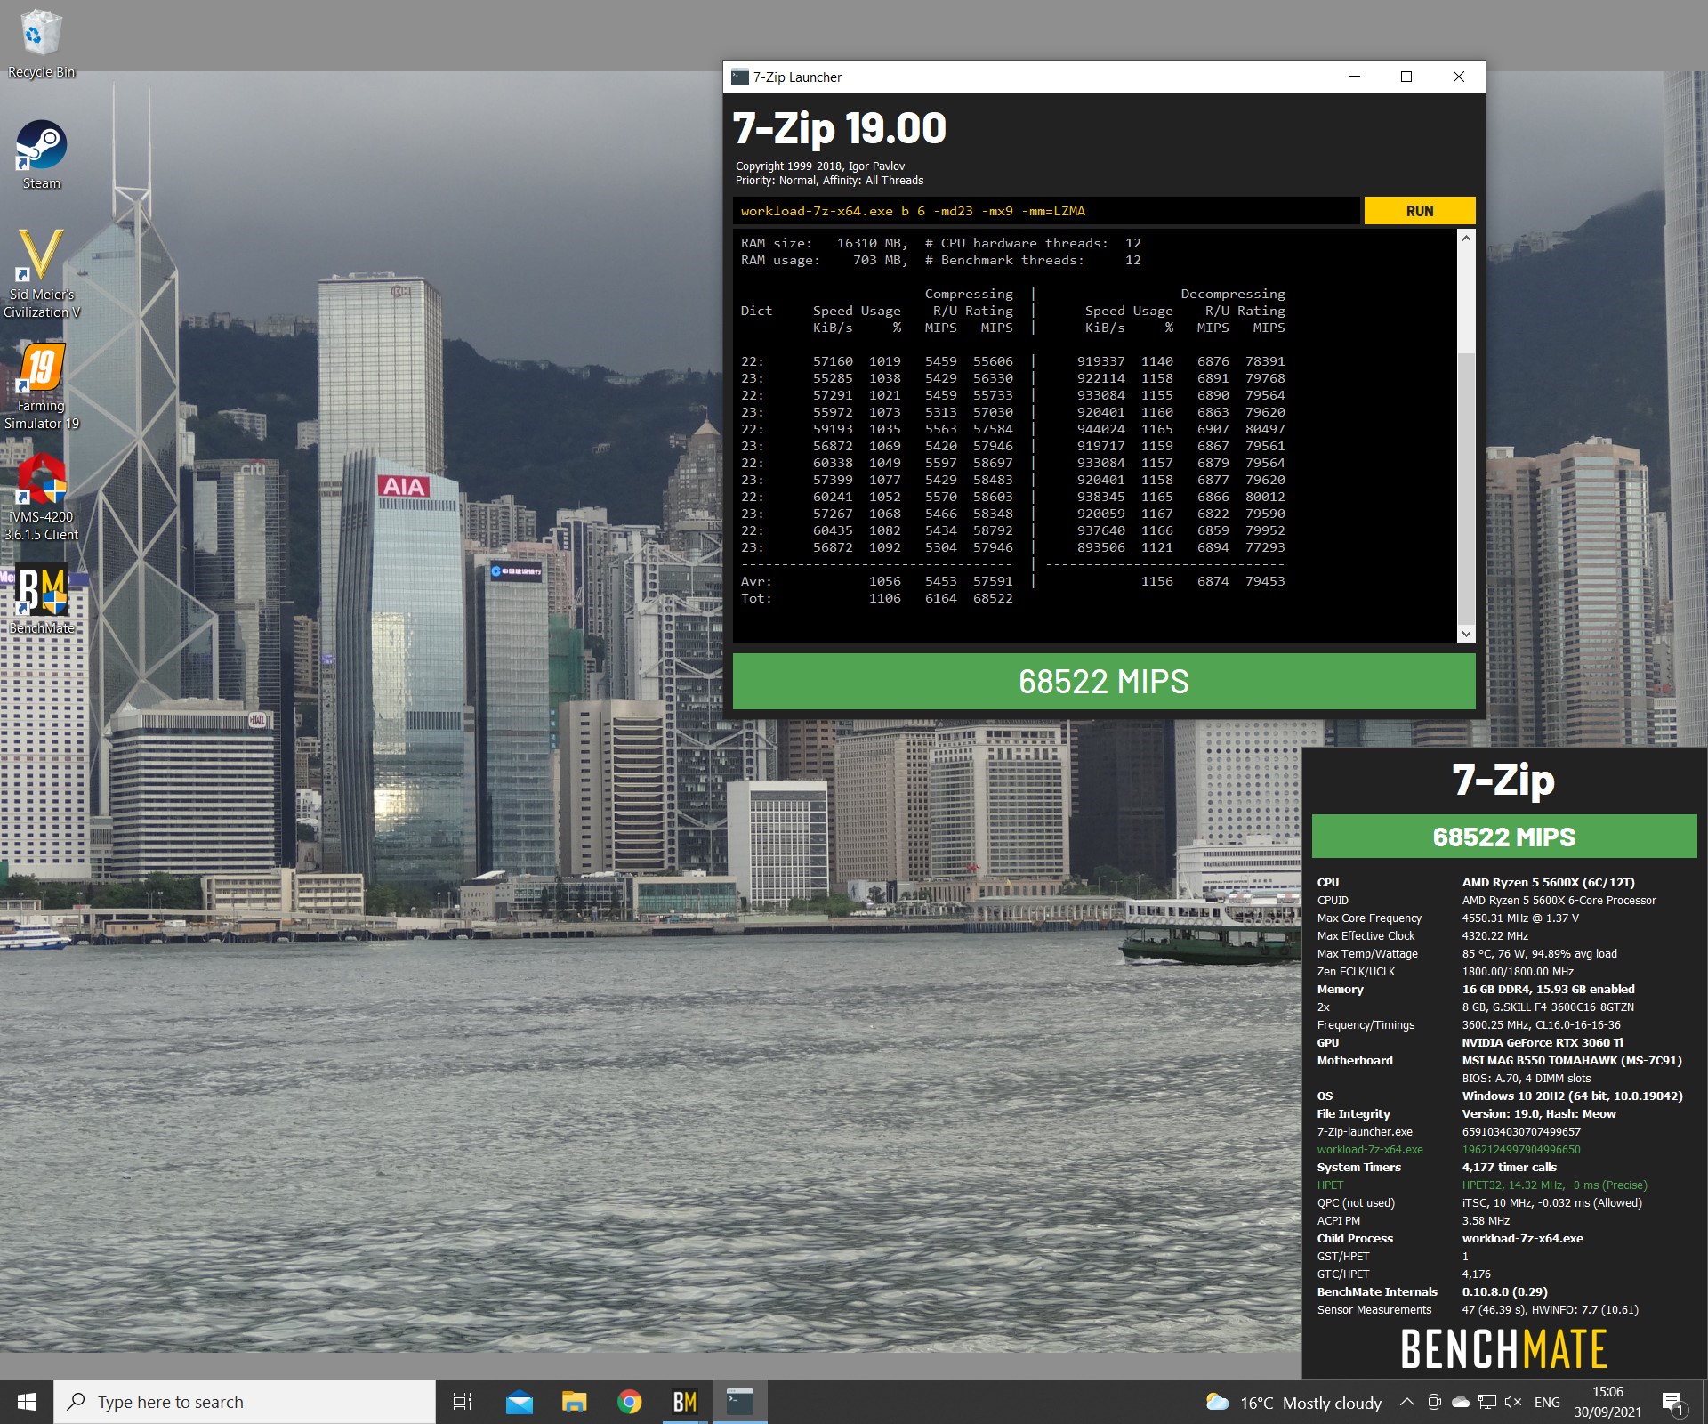Image resolution: width=1708 pixels, height=1424 pixels.
Task: Switch to BenchMate taskbar button
Action: tap(684, 1402)
